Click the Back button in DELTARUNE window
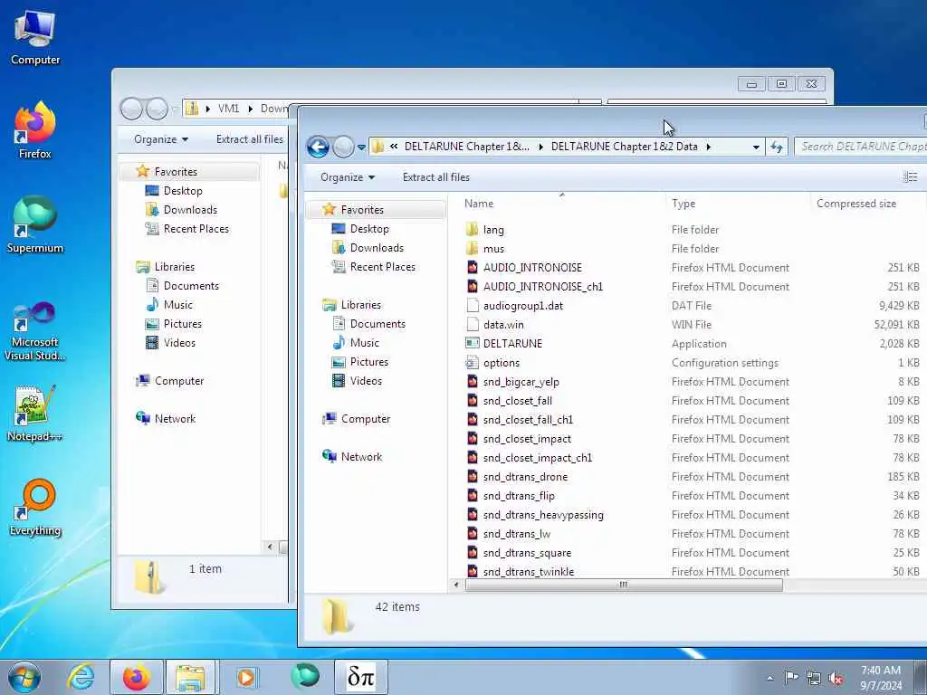 [x=318, y=147]
